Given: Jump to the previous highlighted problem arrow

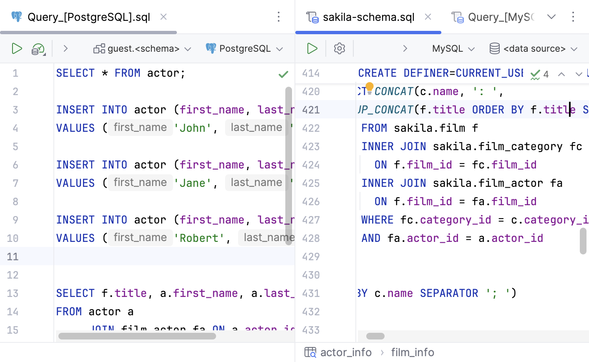Looking at the screenshot, I should point(561,74).
